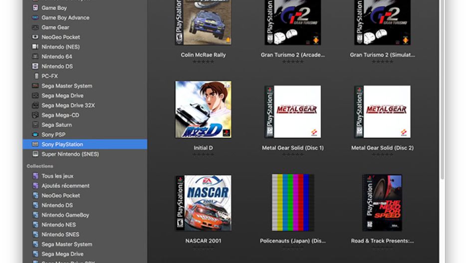The height and width of the screenshot is (263, 468).
Task: Click the Game Gear console icon
Action: point(35,27)
